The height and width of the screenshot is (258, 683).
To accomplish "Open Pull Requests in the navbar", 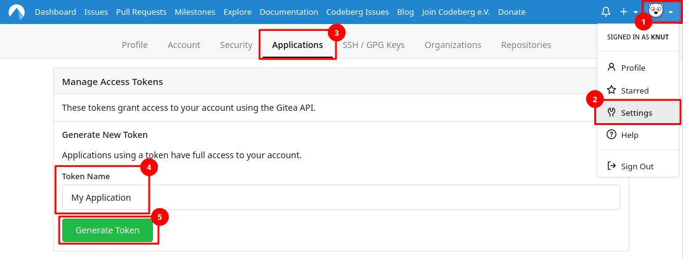I will pyautogui.click(x=141, y=12).
